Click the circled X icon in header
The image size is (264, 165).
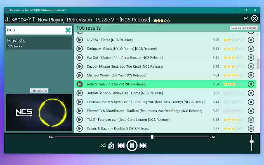pyautogui.click(x=255, y=18)
